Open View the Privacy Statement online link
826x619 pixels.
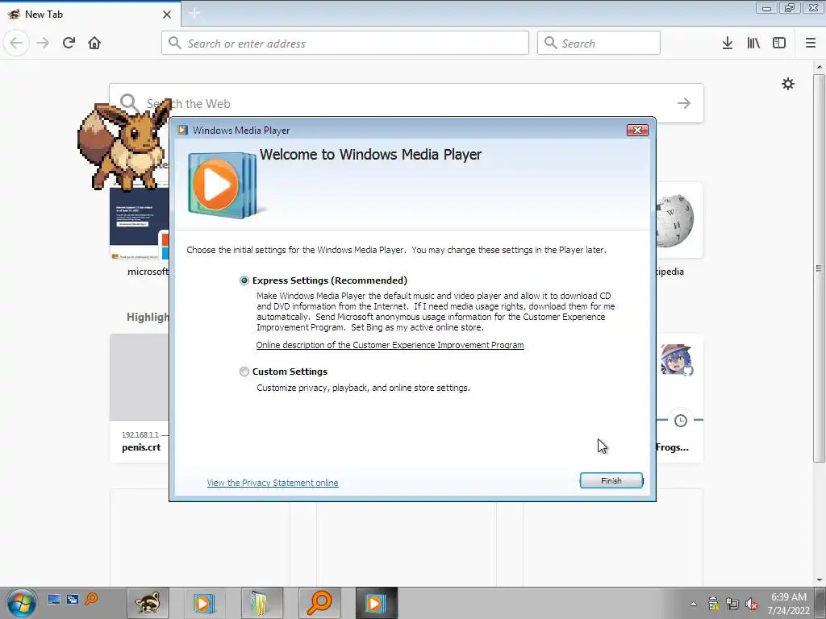(x=273, y=483)
